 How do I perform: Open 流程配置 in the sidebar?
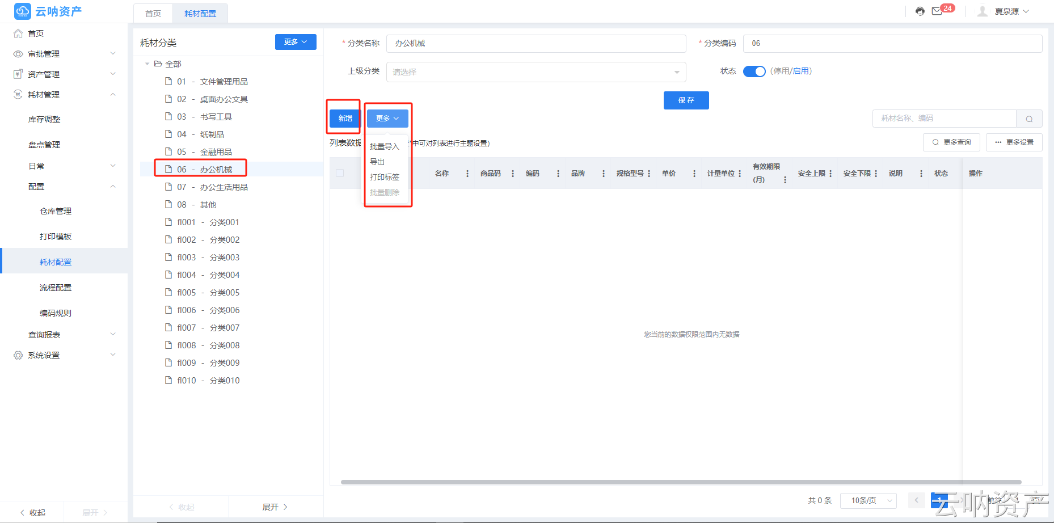click(56, 288)
